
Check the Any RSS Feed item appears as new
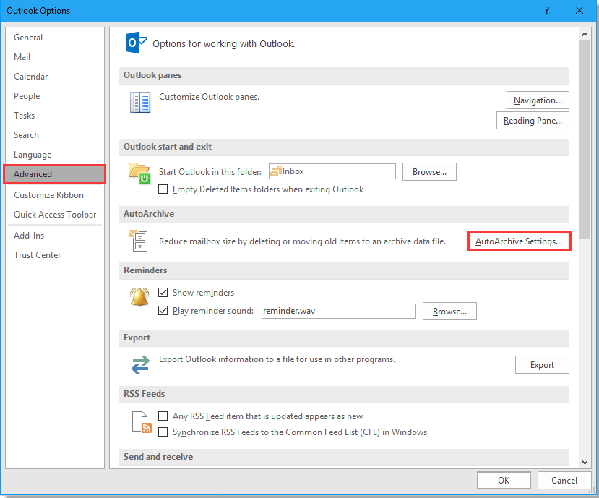click(x=163, y=416)
